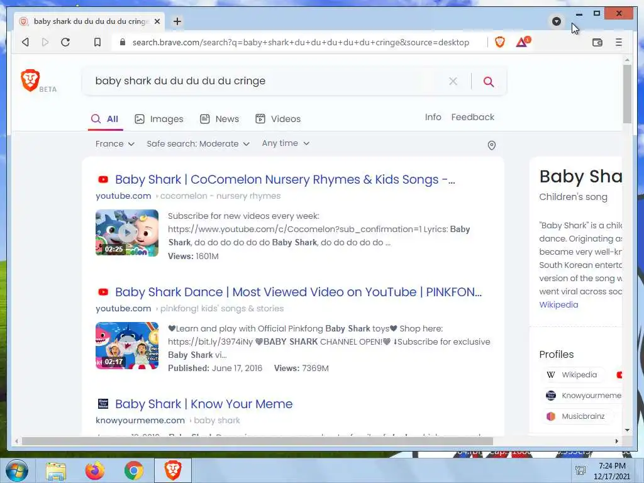
Task: Open the Wikipedia profile chip
Action: click(x=574, y=375)
